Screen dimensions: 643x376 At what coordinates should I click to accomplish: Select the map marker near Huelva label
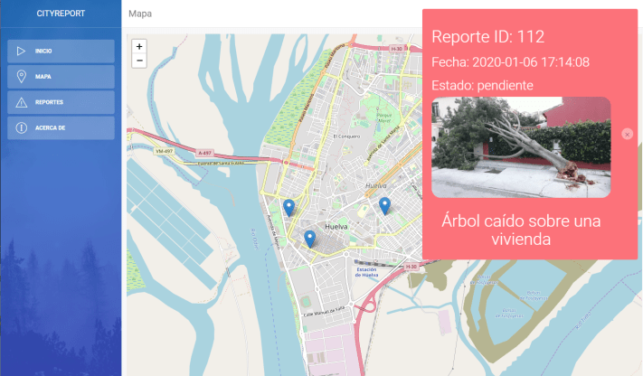(x=384, y=206)
